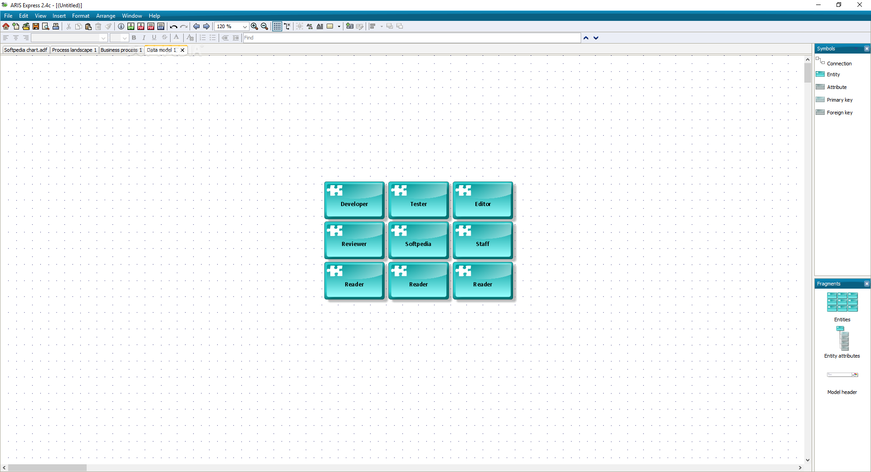Zoom out using the magnifier minus icon
Screen dimensions: 871x472
[264, 26]
